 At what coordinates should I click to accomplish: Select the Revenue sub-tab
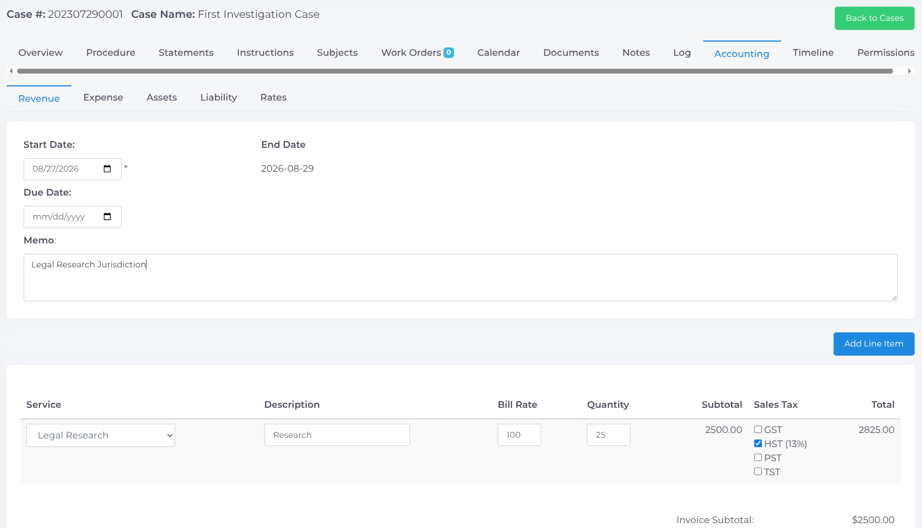coord(39,98)
